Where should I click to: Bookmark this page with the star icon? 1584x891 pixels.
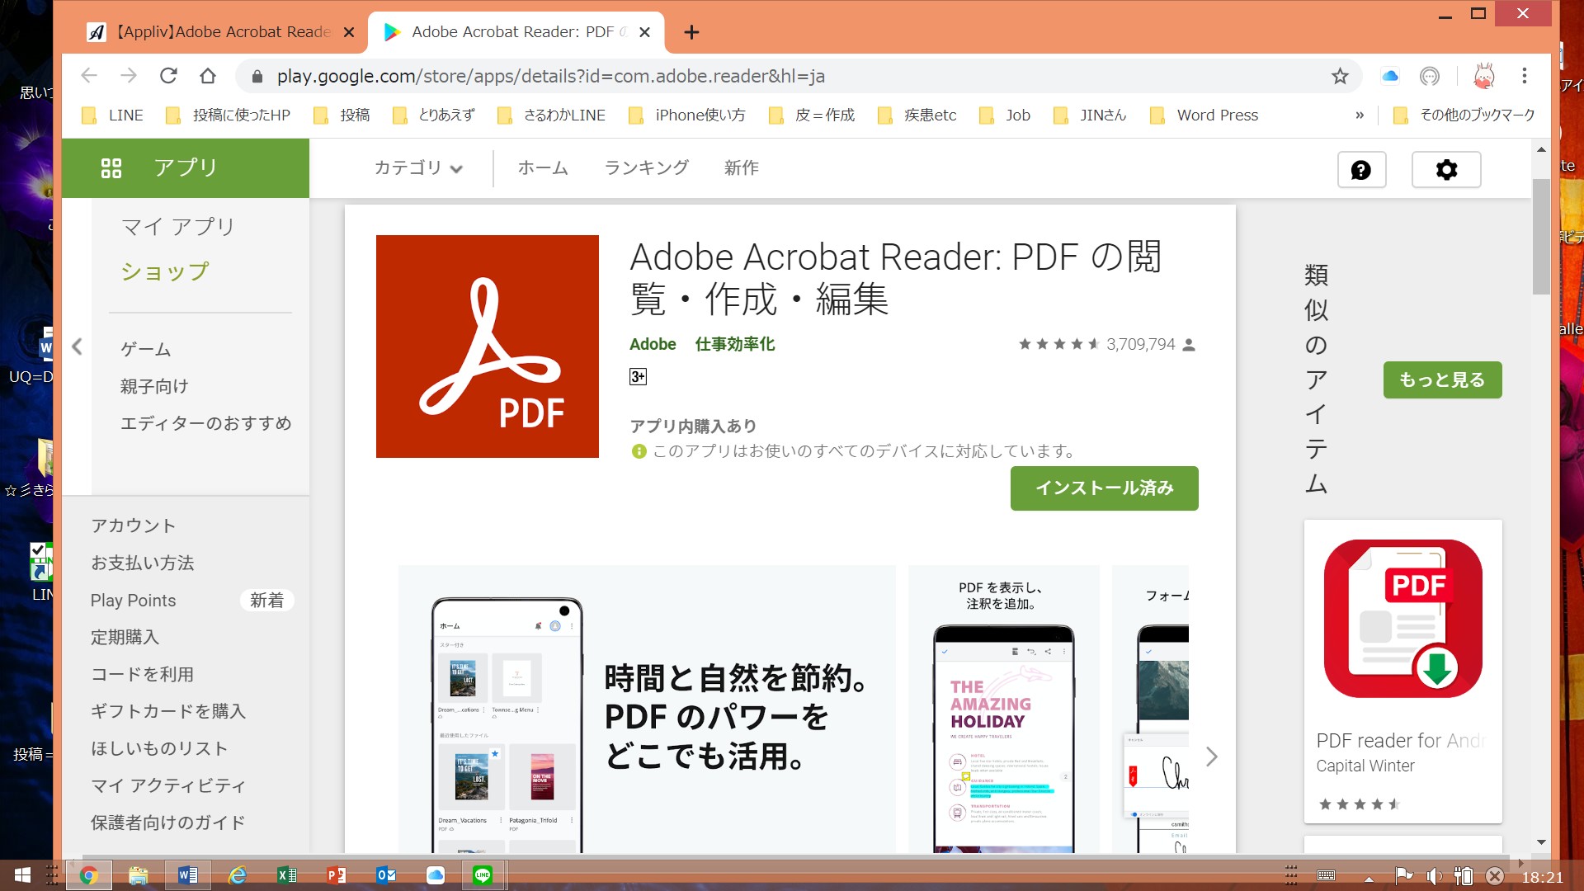1340,76
